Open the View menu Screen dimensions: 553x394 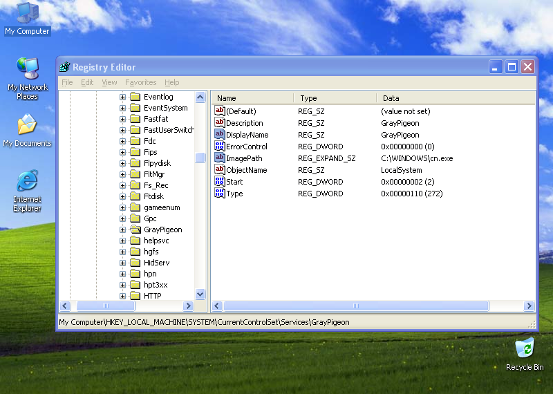(109, 82)
